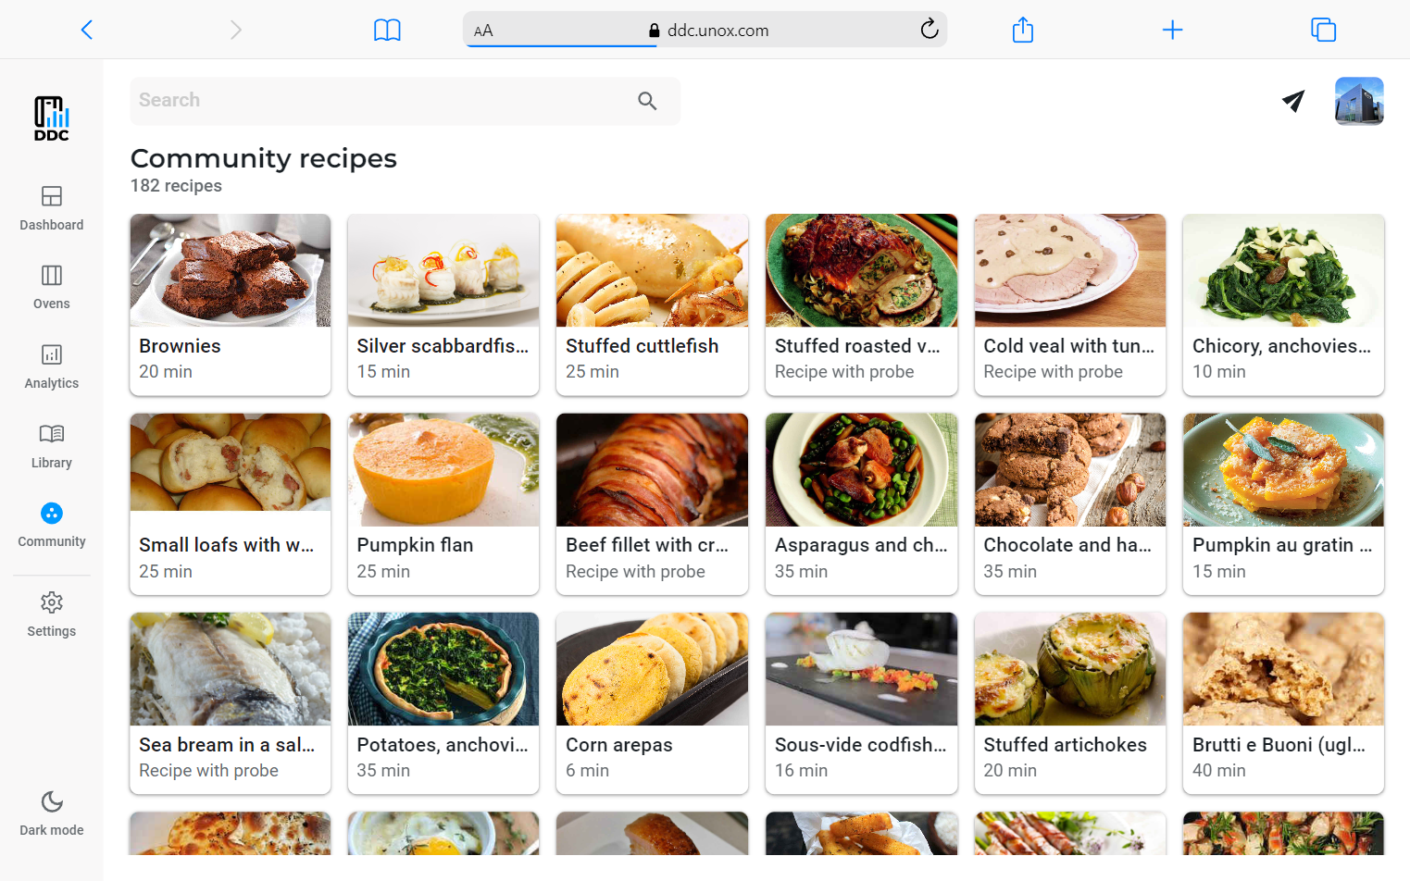Open the Pumpkin flan recipe

coord(443,504)
